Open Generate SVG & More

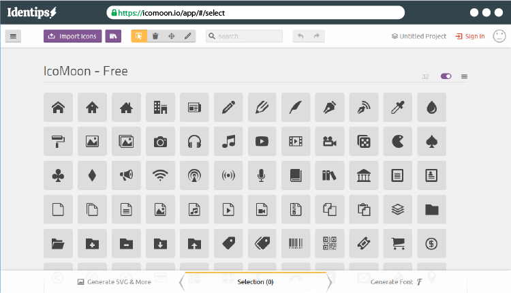[114, 282]
